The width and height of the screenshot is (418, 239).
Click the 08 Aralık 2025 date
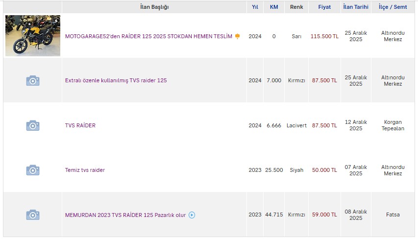coord(356,215)
